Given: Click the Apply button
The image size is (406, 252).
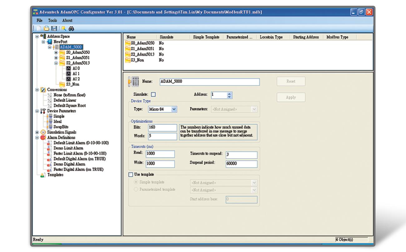Looking at the screenshot, I should (x=291, y=97).
